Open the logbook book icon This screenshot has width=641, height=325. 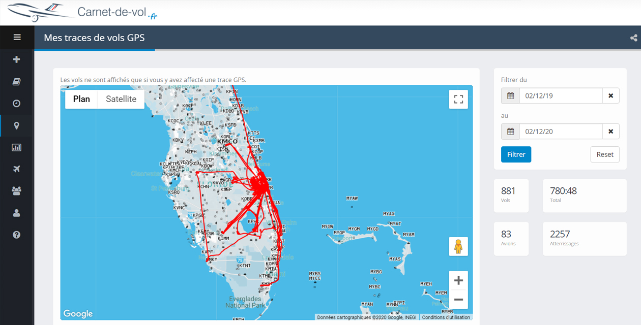point(17,82)
